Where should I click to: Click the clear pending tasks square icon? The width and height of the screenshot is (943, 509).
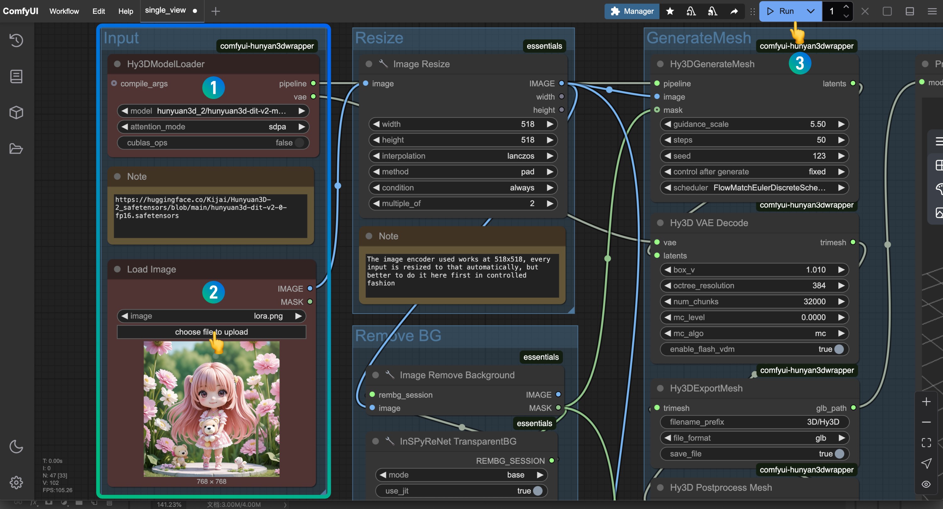tap(887, 11)
